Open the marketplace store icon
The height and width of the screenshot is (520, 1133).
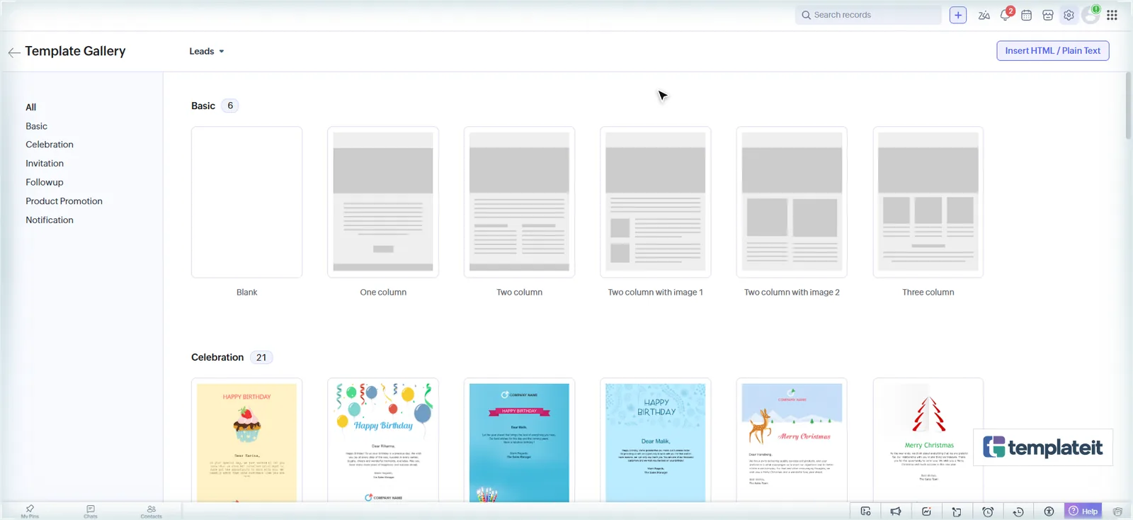1048,15
